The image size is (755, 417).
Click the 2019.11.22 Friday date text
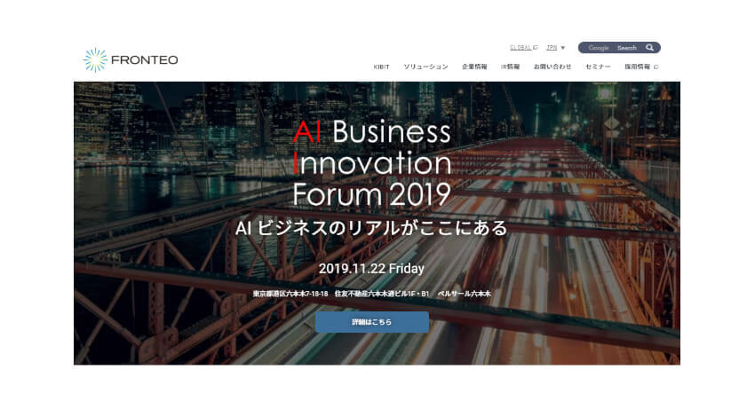(x=371, y=268)
